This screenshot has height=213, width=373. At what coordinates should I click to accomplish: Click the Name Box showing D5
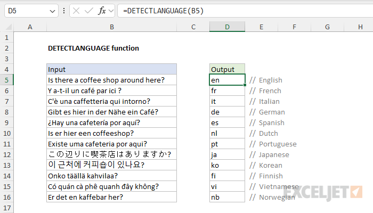[31, 11]
